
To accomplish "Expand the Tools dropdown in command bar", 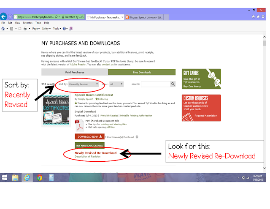I will coord(57,29).
